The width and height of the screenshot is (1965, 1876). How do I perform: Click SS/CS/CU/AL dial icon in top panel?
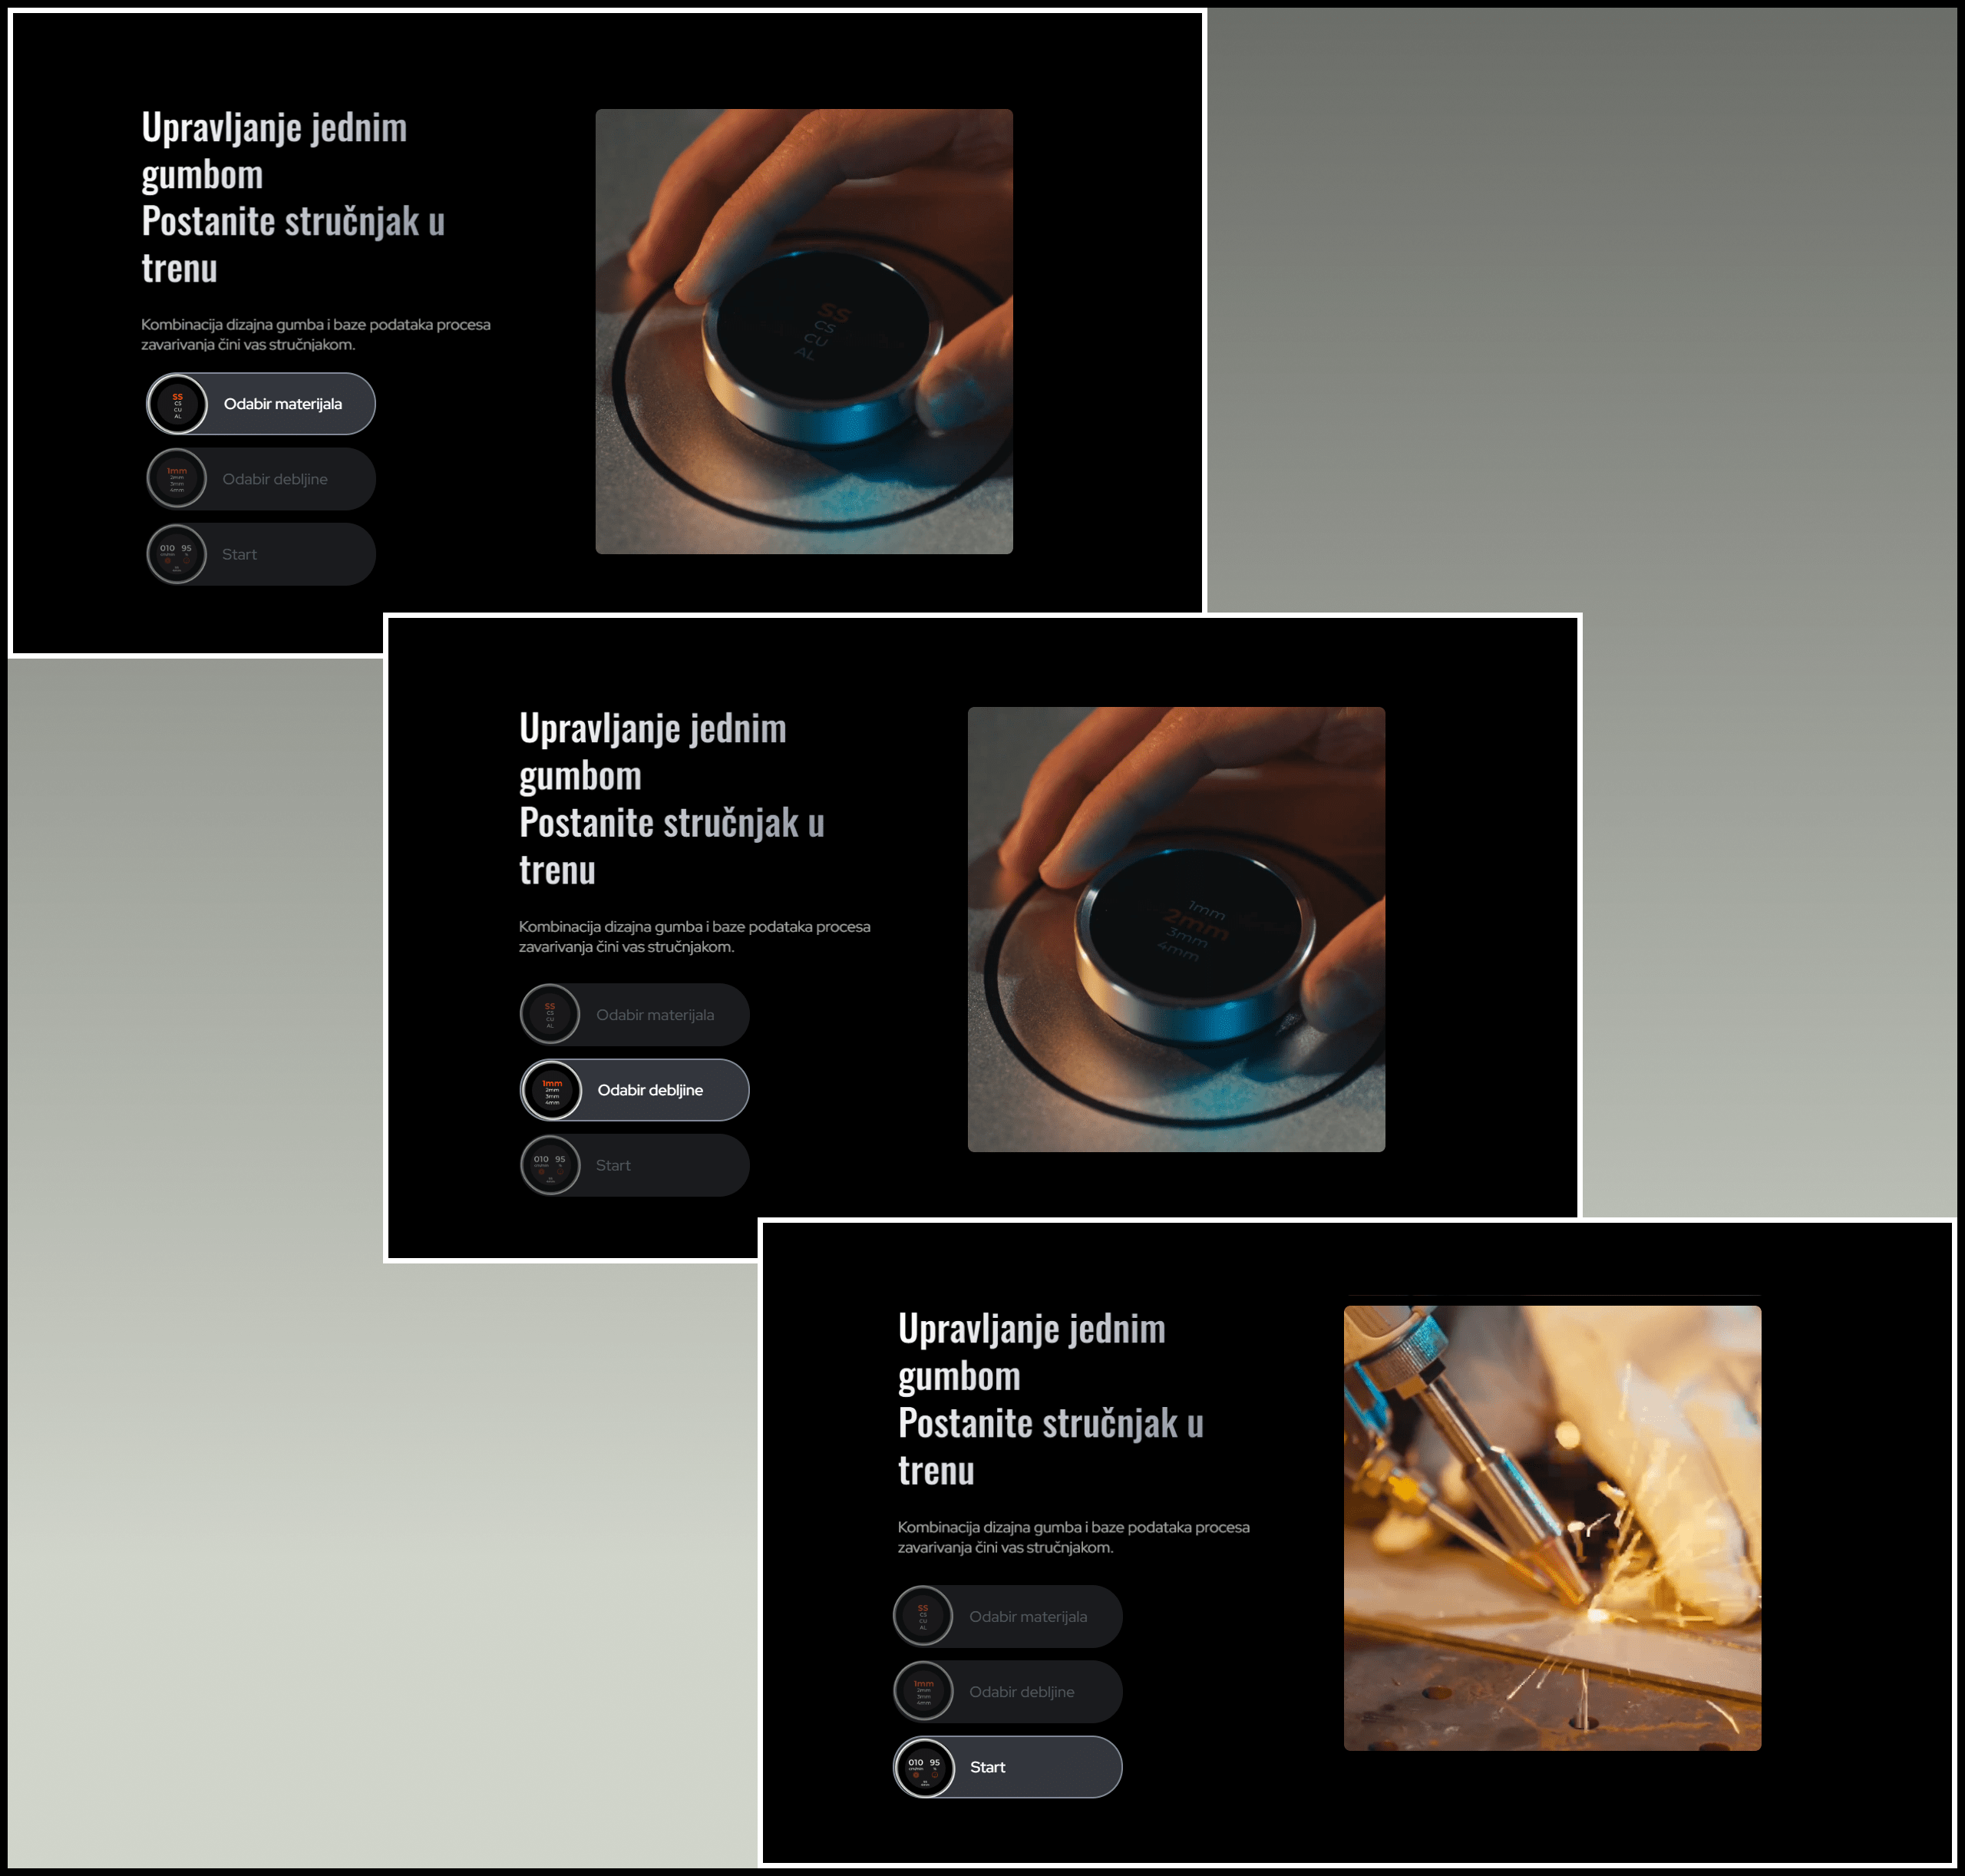point(177,404)
